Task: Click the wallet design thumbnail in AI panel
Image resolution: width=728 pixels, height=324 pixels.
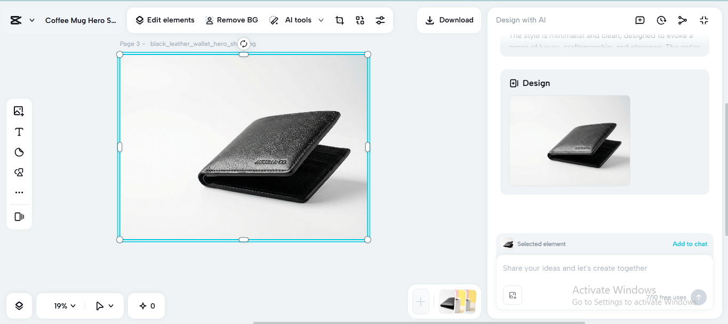Action: click(x=570, y=140)
